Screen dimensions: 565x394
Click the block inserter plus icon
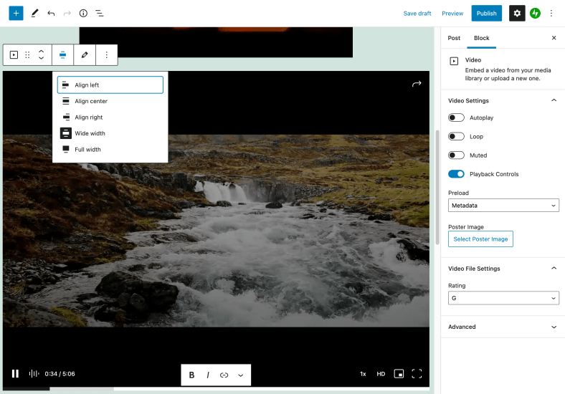pos(16,13)
